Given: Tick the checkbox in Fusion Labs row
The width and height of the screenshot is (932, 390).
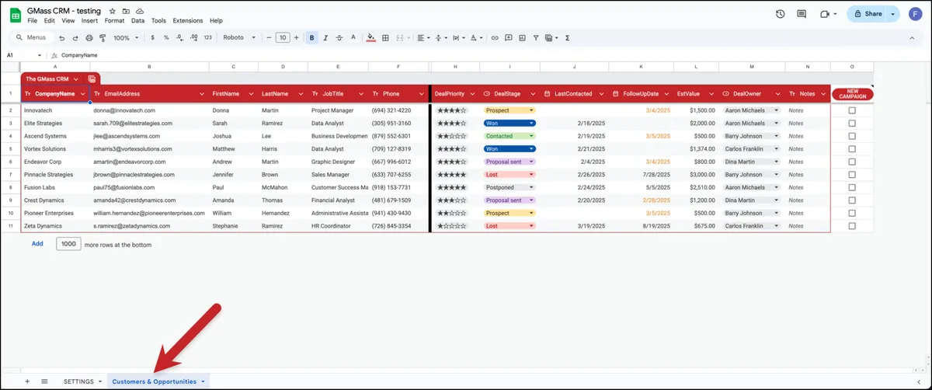Looking at the screenshot, I should [x=852, y=187].
